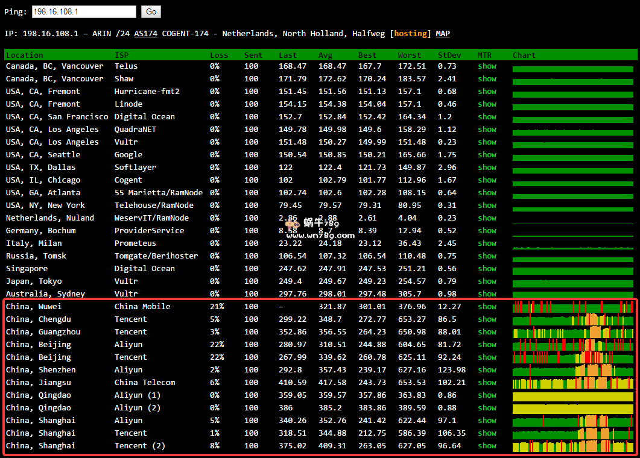
Task: Open the AS174 autonomous system link
Action: pyautogui.click(x=145, y=33)
